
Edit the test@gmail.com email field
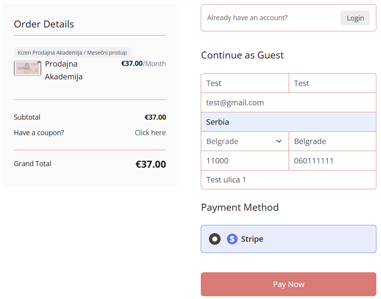point(289,103)
